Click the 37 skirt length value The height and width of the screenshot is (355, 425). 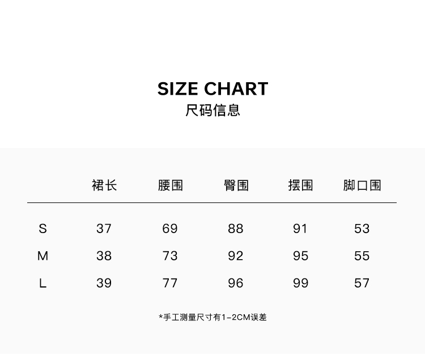(x=104, y=229)
